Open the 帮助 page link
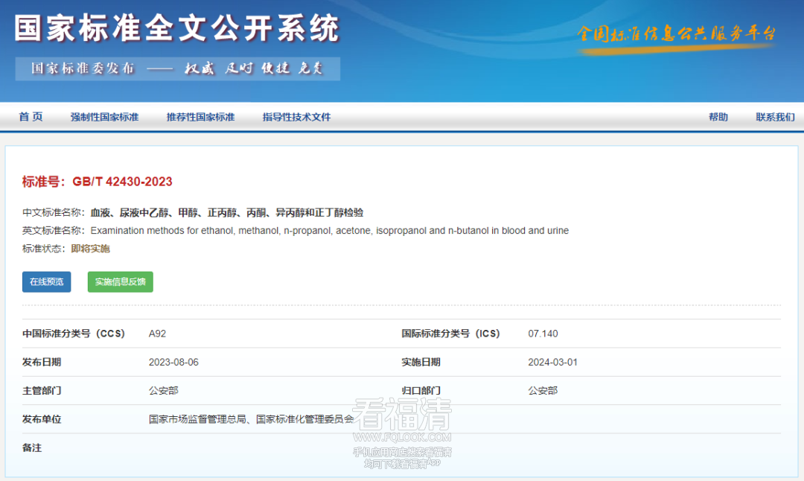Screen dimensions: 804x481 [718, 117]
